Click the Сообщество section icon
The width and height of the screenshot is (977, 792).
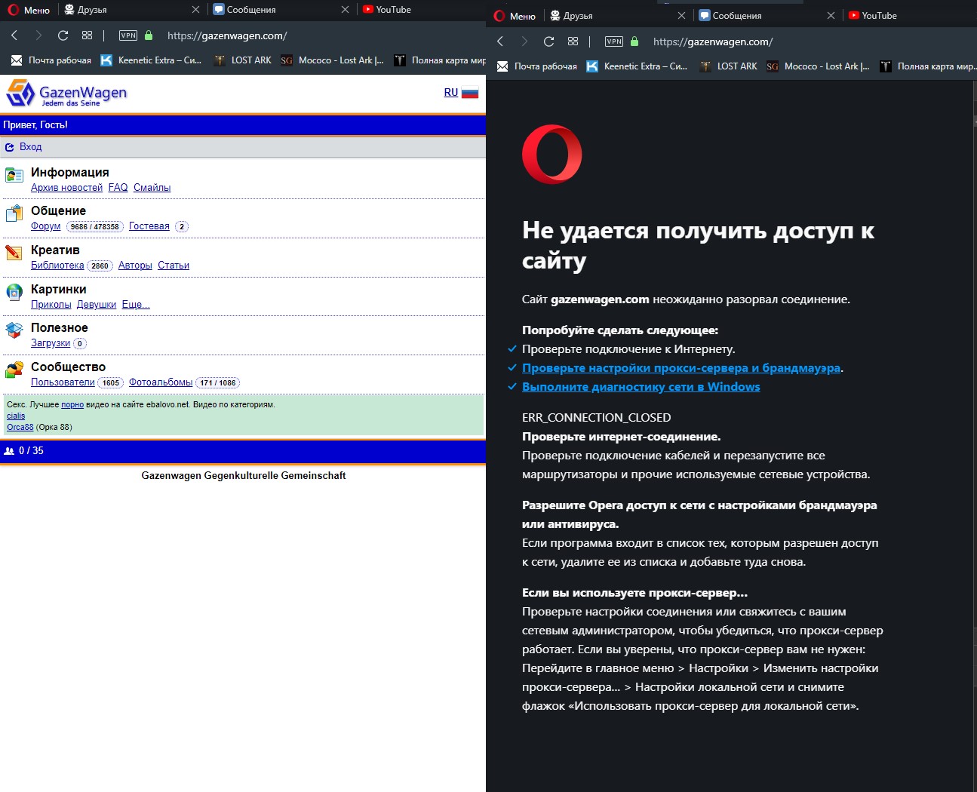click(14, 370)
